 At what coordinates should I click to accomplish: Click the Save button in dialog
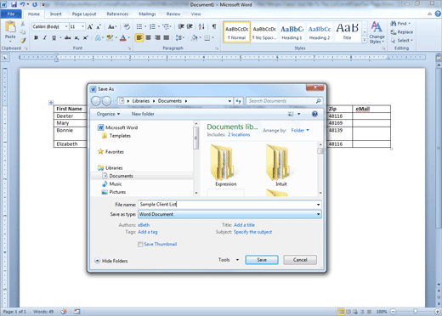262,260
